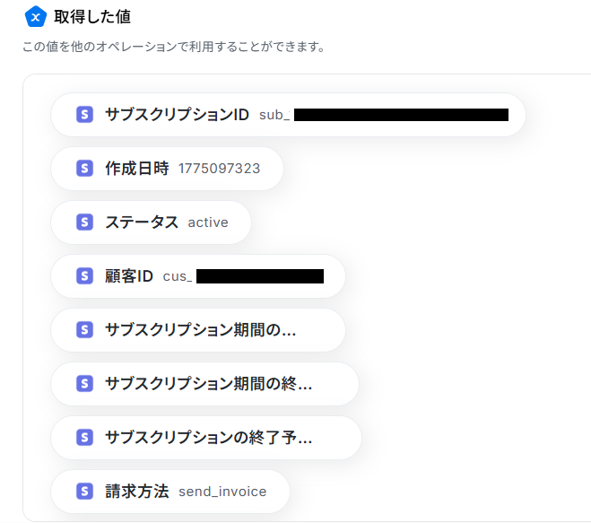591x523 pixels.
Task: Click the blue hexagon icon beside 取得した値
Action: coord(35,16)
